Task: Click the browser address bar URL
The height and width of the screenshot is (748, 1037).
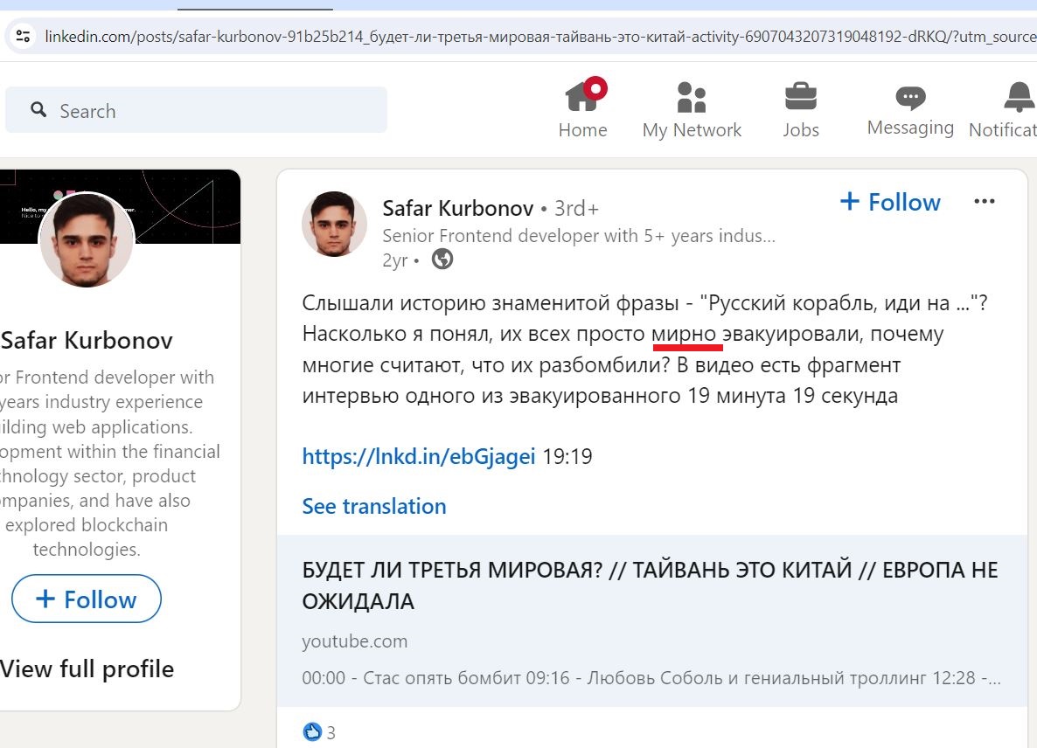Action: (539, 37)
